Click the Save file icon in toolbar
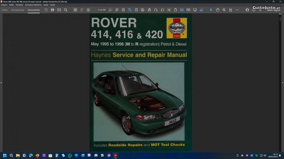Image resolution: width=284 pixels, height=159 pixels. (x=46, y=10)
